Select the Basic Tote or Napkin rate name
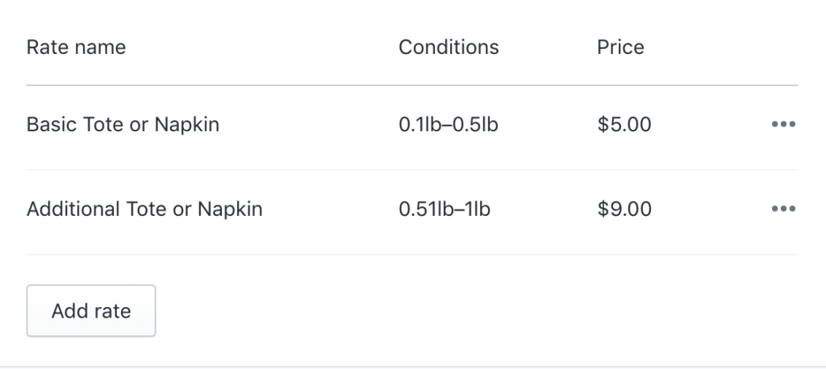The height and width of the screenshot is (369, 826). (123, 125)
